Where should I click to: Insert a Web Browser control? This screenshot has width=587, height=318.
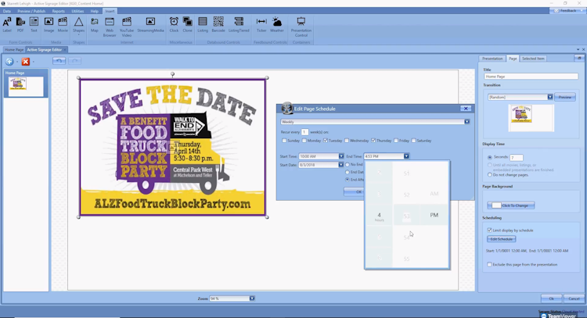110,27
